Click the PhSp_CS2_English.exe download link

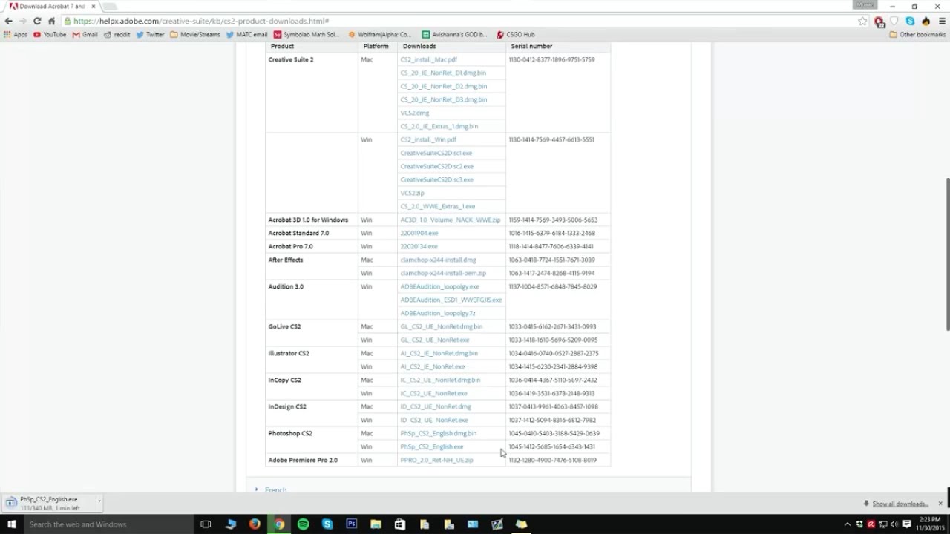point(431,446)
